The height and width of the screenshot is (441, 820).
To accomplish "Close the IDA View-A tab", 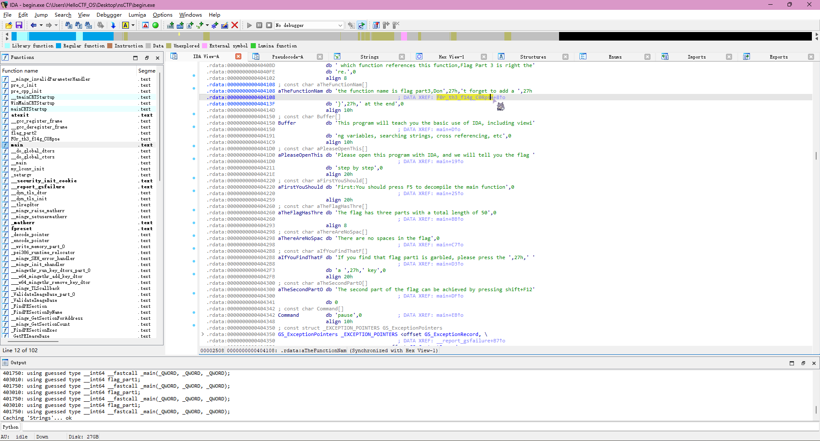I will coord(238,56).
